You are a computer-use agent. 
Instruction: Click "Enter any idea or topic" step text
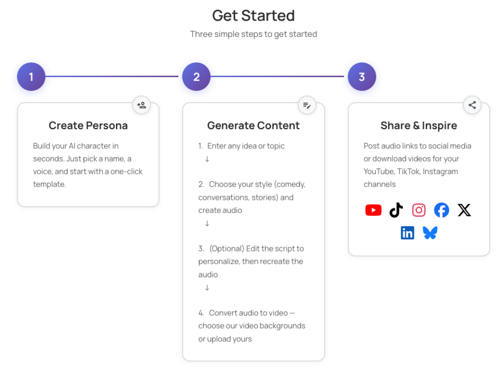[x=246, y=146]
